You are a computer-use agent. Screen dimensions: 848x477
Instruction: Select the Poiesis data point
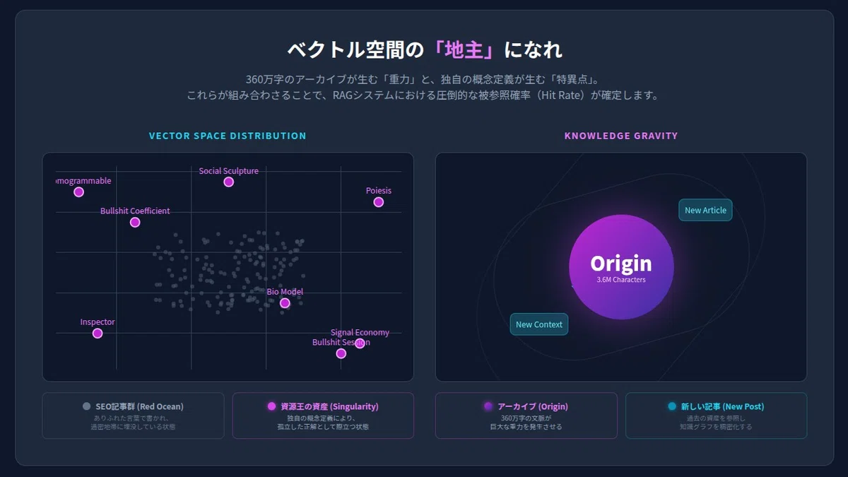pyautogui.click(x=379, y=202)
